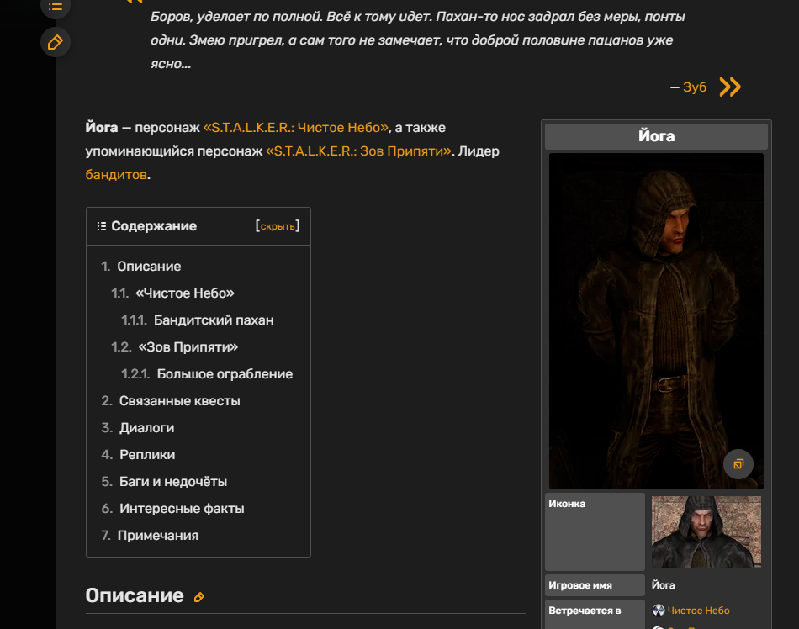Image resolution: width=799 pixels, height=629 pixels.
Task: Jump to Связанные квесты section
Action: [179, 401]
